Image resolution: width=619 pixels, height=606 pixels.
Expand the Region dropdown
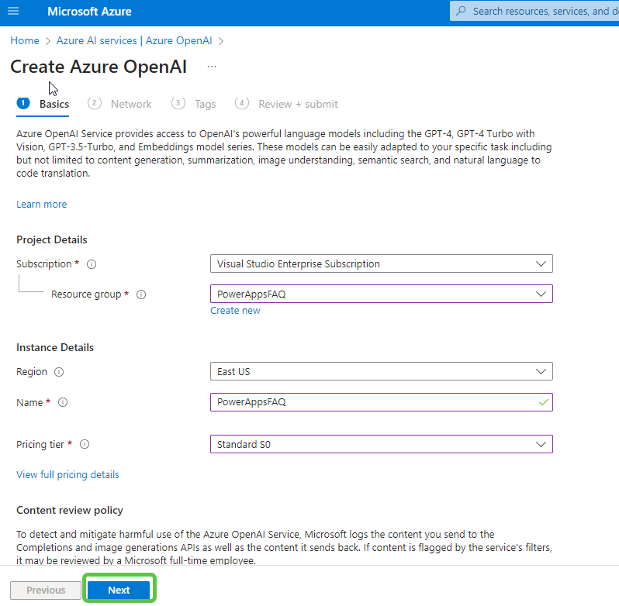click(x=381, y=372)
